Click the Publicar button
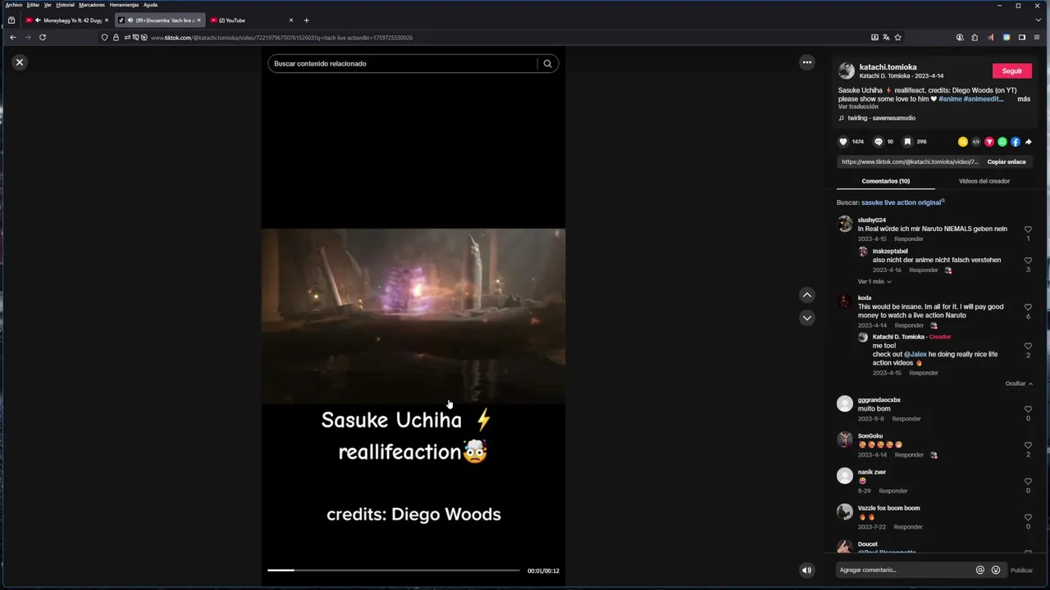Screen dimensions: 1050x590 (1021, 570)
